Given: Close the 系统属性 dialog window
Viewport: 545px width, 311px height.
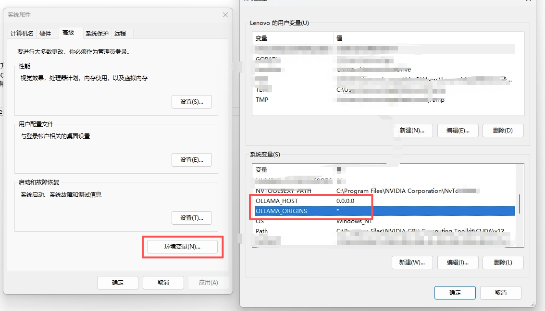Looking at the screenshot, I should pos(225,15).
